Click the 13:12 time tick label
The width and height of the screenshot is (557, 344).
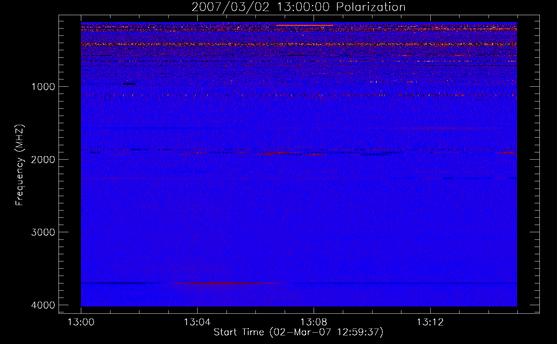tap(430, 322)
